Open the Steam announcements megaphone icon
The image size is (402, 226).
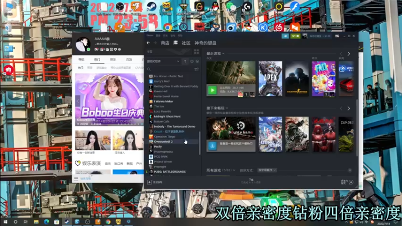pos(285,36)
